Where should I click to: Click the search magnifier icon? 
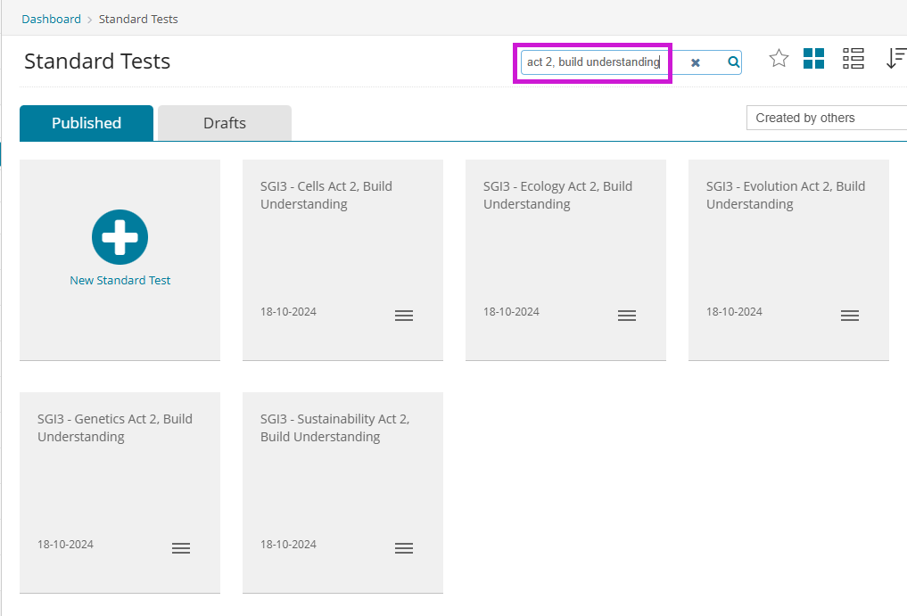click(x=733, y=62)
